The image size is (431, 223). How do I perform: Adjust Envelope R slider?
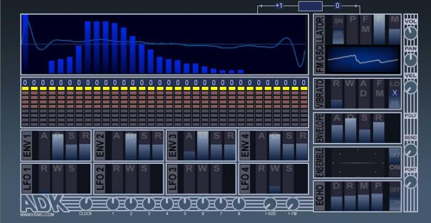point(379,128)
